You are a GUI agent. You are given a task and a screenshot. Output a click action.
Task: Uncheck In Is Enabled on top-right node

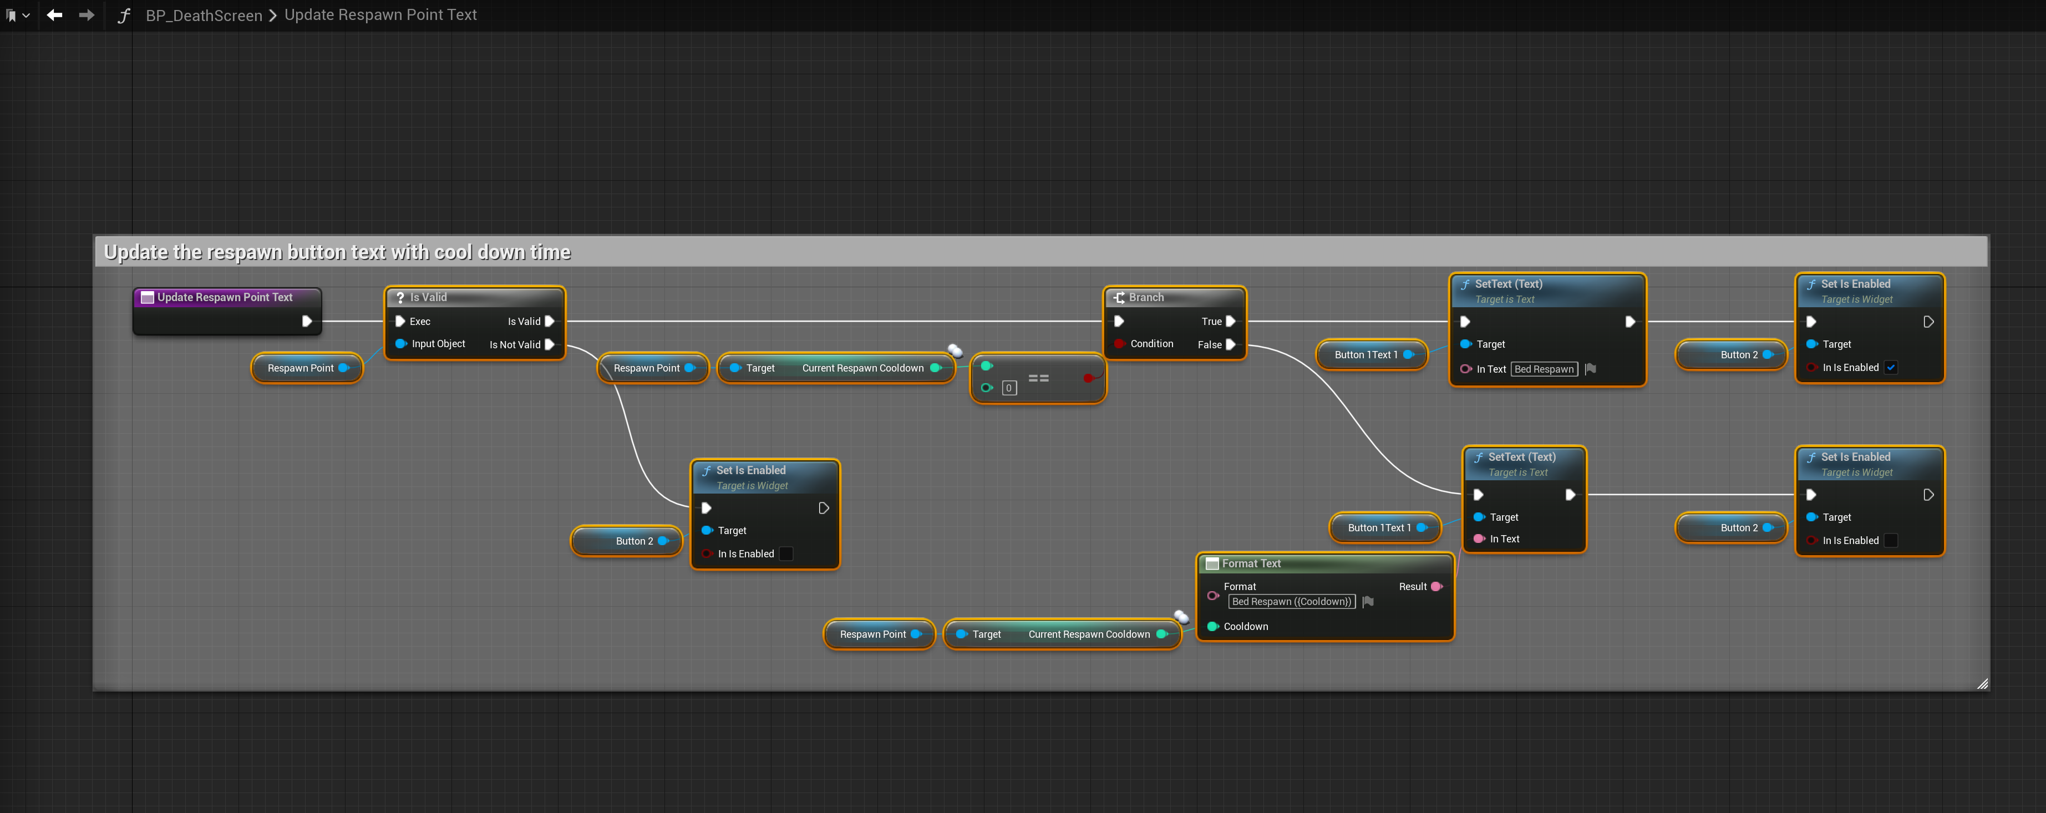click(x=1890, y=368)
